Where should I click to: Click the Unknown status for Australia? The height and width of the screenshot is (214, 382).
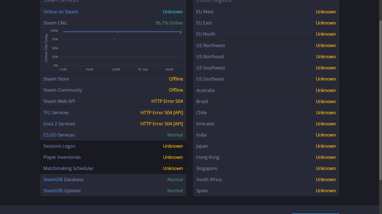click(x=326, y=90)
